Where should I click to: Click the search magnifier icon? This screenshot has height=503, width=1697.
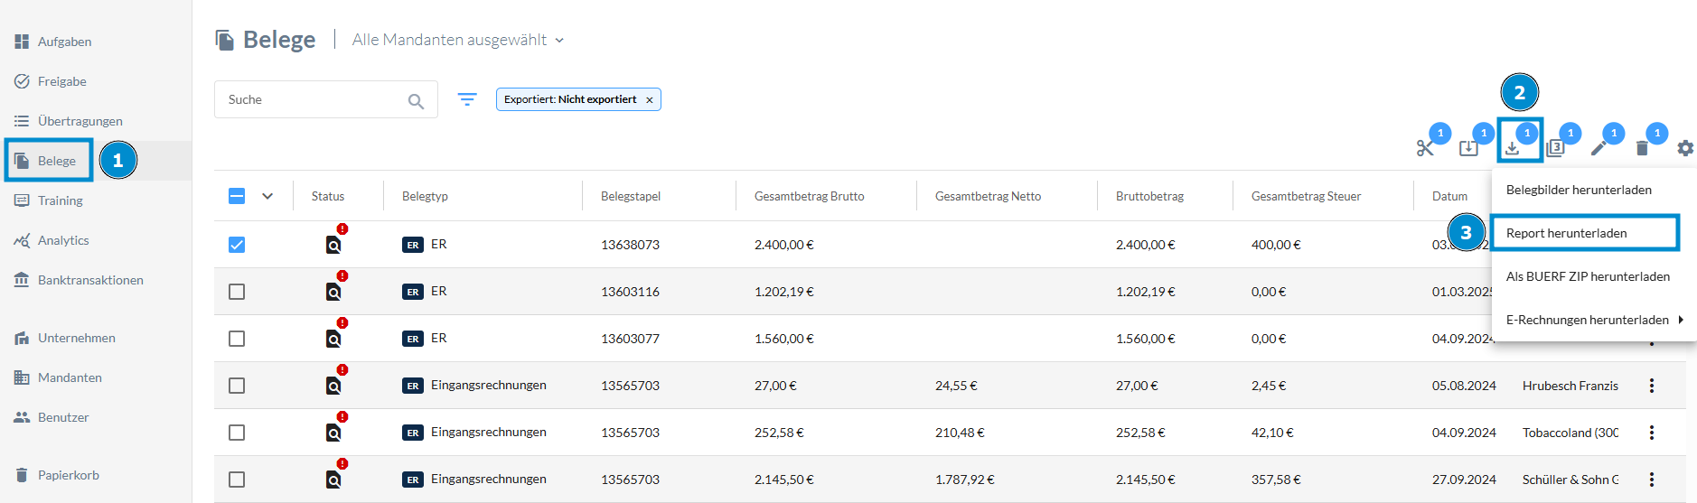416,101
